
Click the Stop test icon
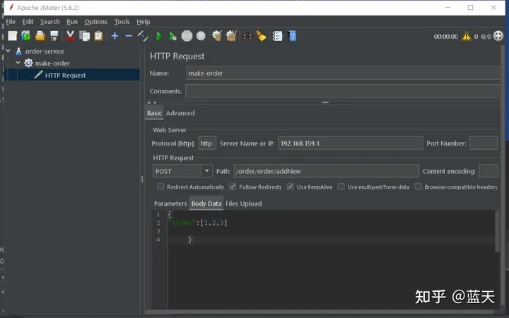[187, 36]
